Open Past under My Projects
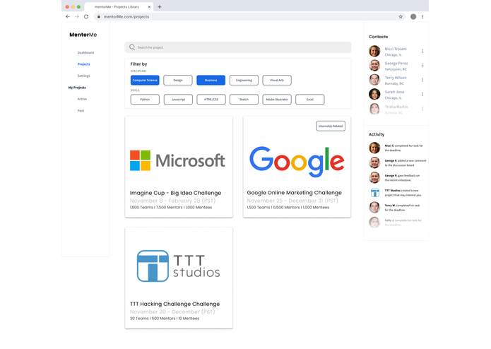Screen dimensions: 491x349 (x=81, y=110)
